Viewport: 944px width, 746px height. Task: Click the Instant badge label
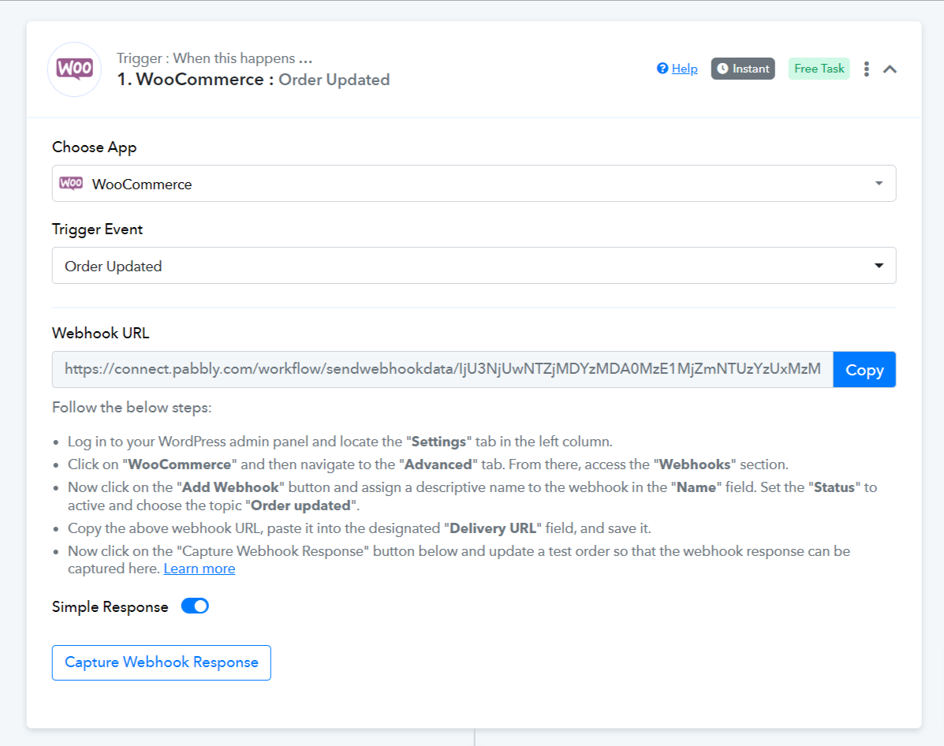(751, 69)
